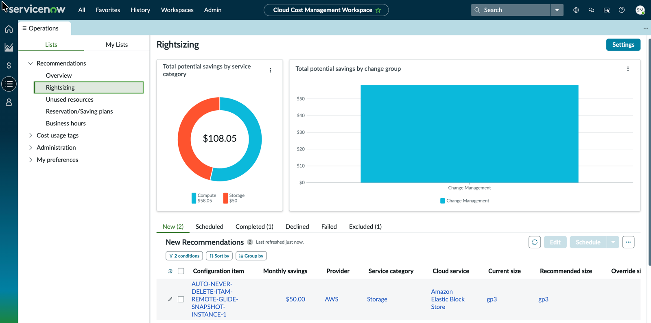Open the Amazon Elastic Block Store link
This screenshot has width=651, height=323.
[448, 299]
